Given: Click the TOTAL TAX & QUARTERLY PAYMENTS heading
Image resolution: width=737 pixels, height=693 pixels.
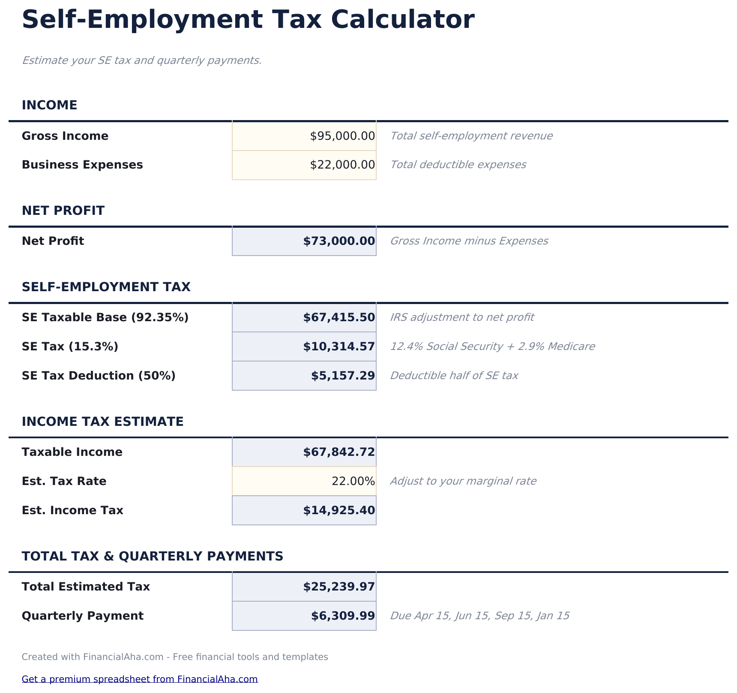Looking at the screenshot, I should [153, 556].
